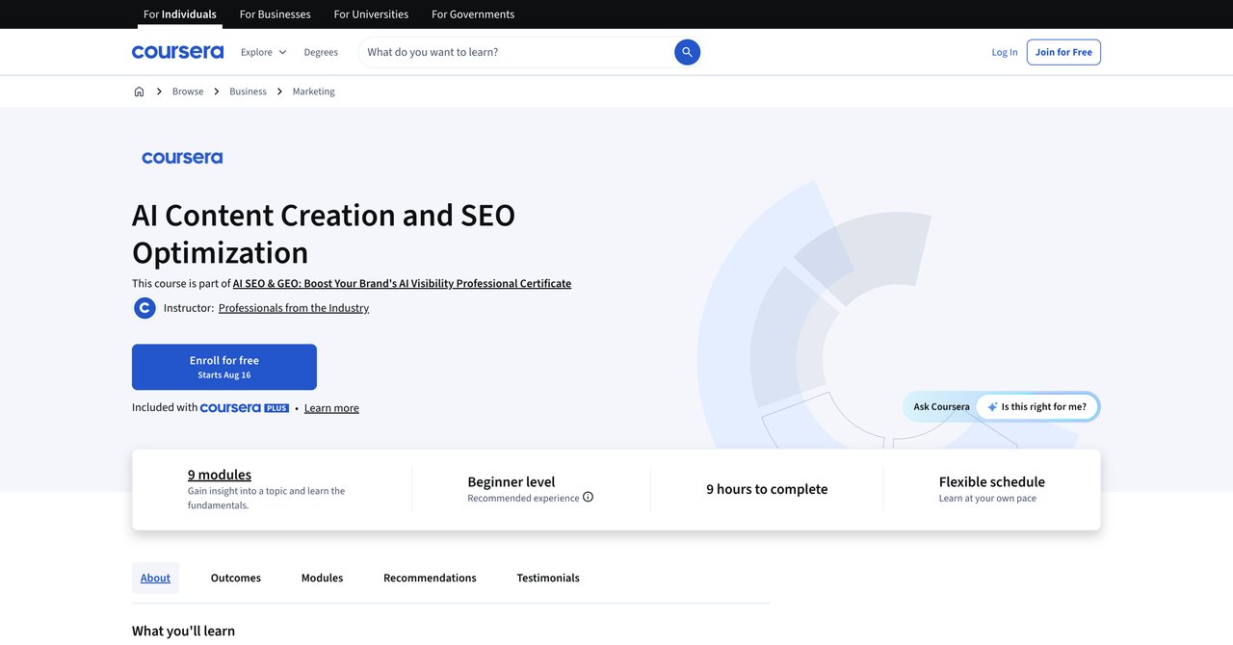Image resolution: width=1233 pixels, height=645 pixels.
Task: Click the Browse breadcrumb
Action: click(x=188, y=91)
